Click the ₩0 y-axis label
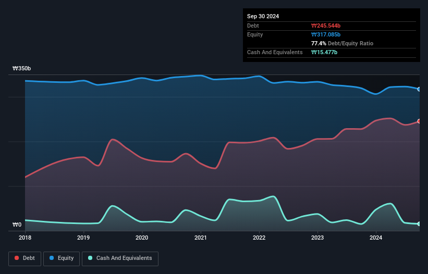The image size is (428, 274). click(x=17, y=225)
